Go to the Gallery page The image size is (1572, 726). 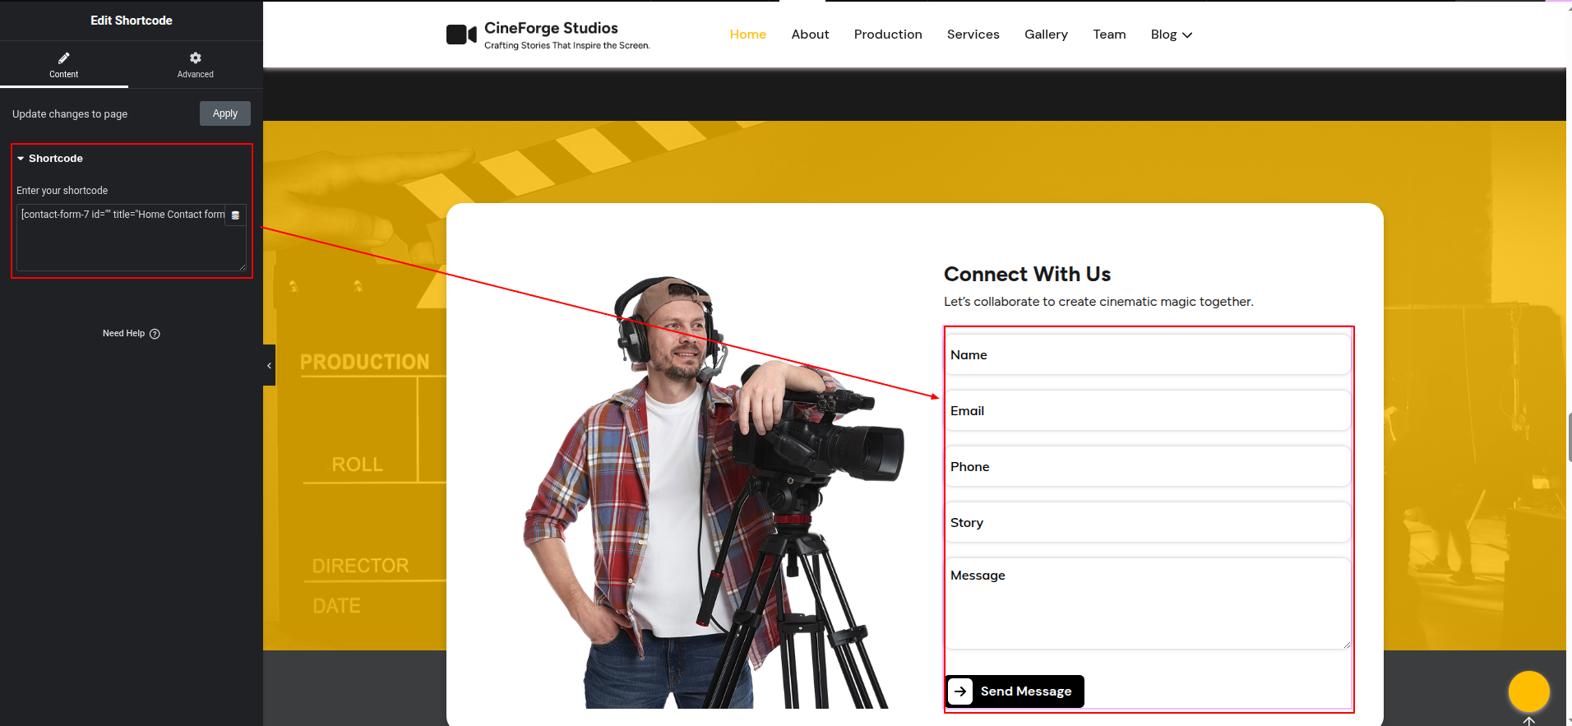pos(1046,35)
